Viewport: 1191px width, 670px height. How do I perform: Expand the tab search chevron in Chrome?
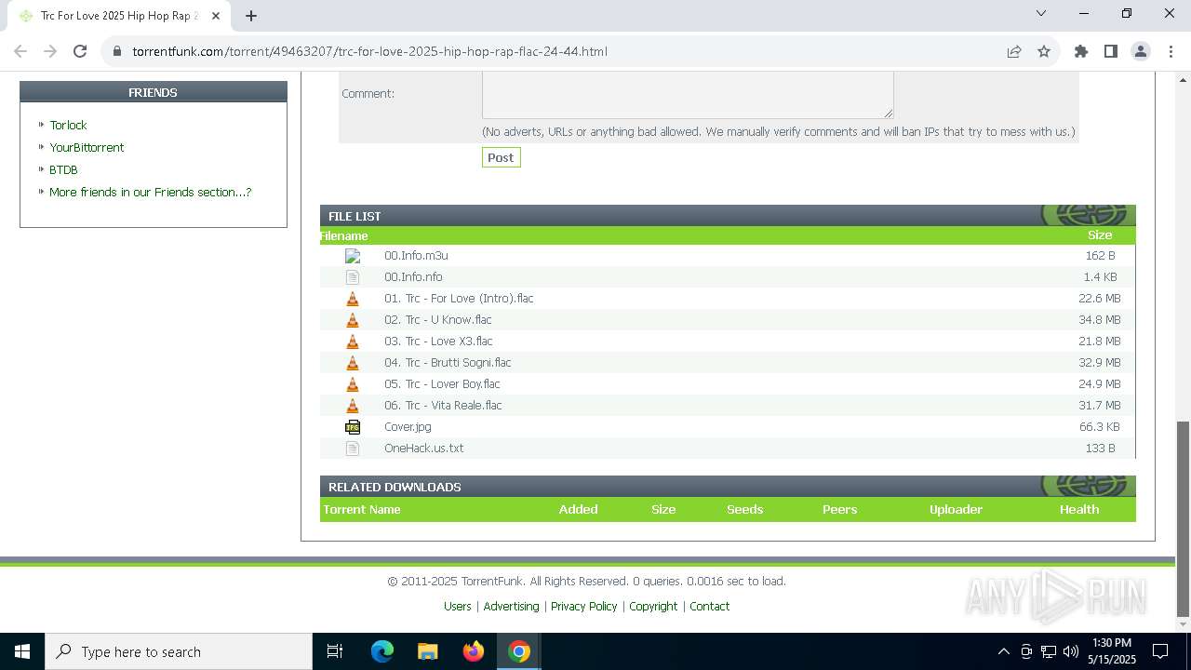(1041, 14)
